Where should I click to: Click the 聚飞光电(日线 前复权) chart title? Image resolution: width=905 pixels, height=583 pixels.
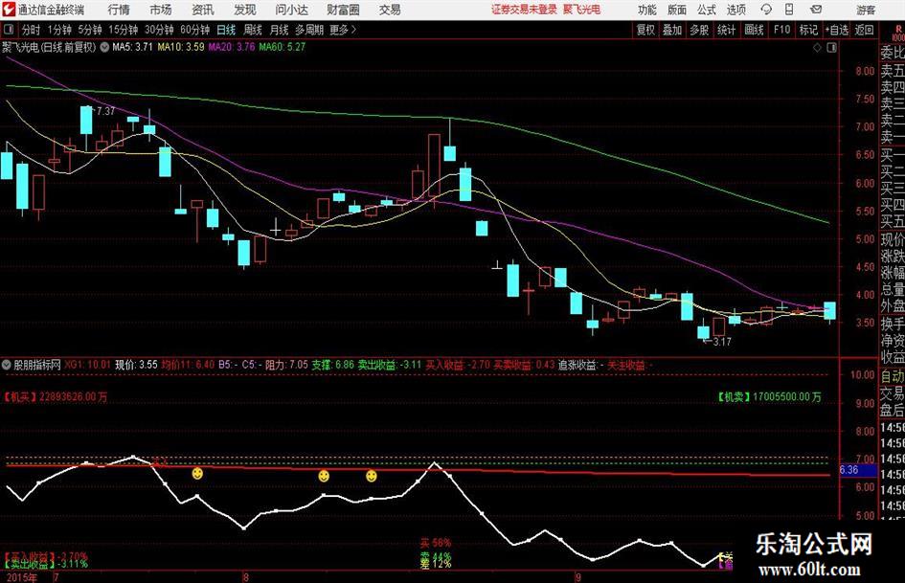(49, 47)
